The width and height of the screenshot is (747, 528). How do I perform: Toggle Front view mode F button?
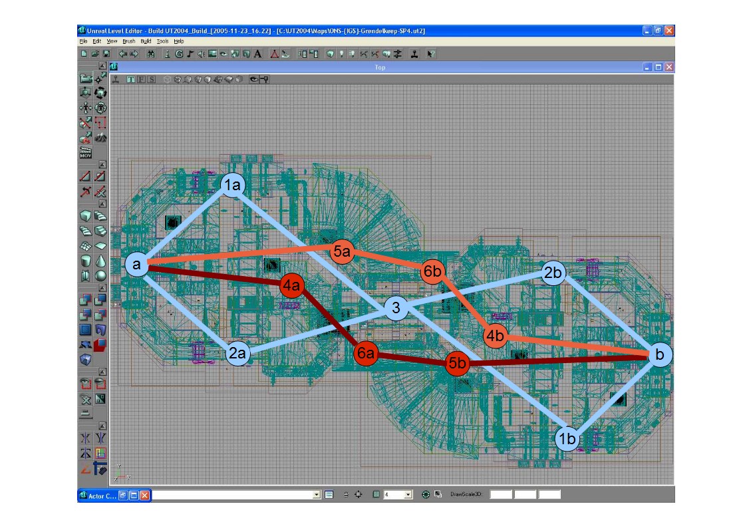(141, 80)
